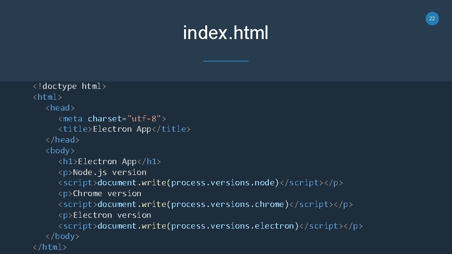Viewport: 452px width, 254px height.
Task: Select the Electron App title tag line
Action: click(124, 129)
